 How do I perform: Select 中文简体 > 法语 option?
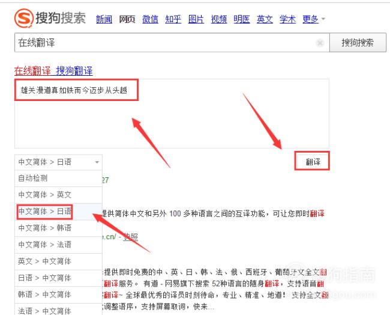click(58, 245)
